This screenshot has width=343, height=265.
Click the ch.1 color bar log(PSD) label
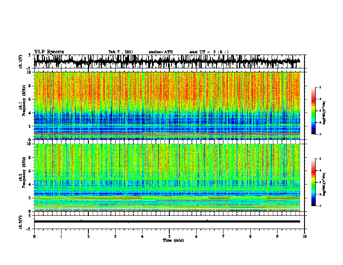(x=324, y=113)
